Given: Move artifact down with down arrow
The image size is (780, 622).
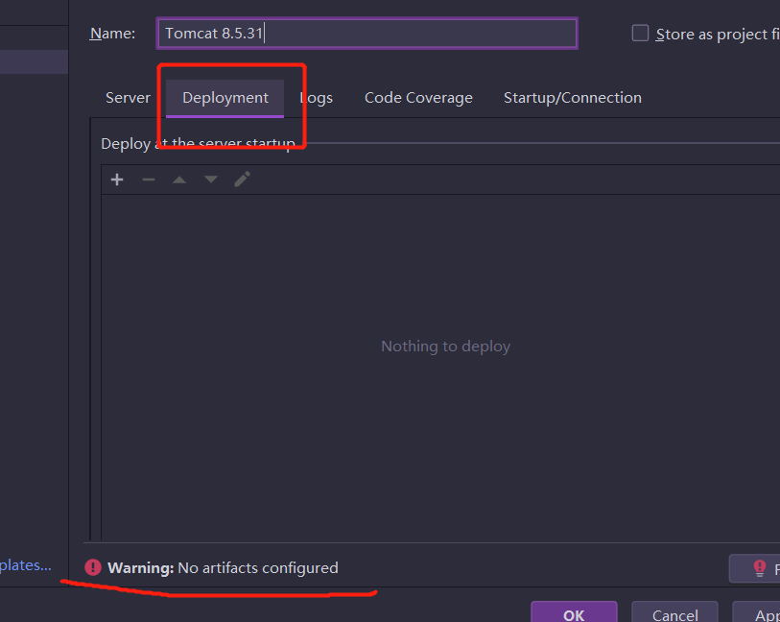Looking at the screenshot, I should pyautogui.click(x=211, y=179).
